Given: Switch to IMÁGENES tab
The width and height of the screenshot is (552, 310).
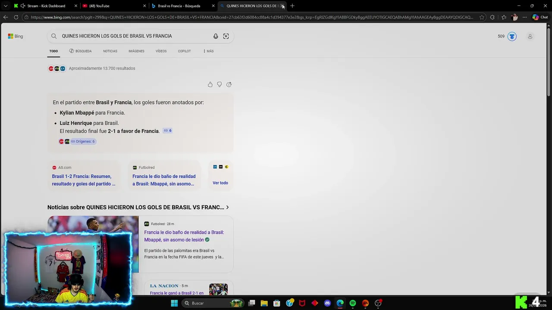Looking at the screenshot, I should pos(136,51).
